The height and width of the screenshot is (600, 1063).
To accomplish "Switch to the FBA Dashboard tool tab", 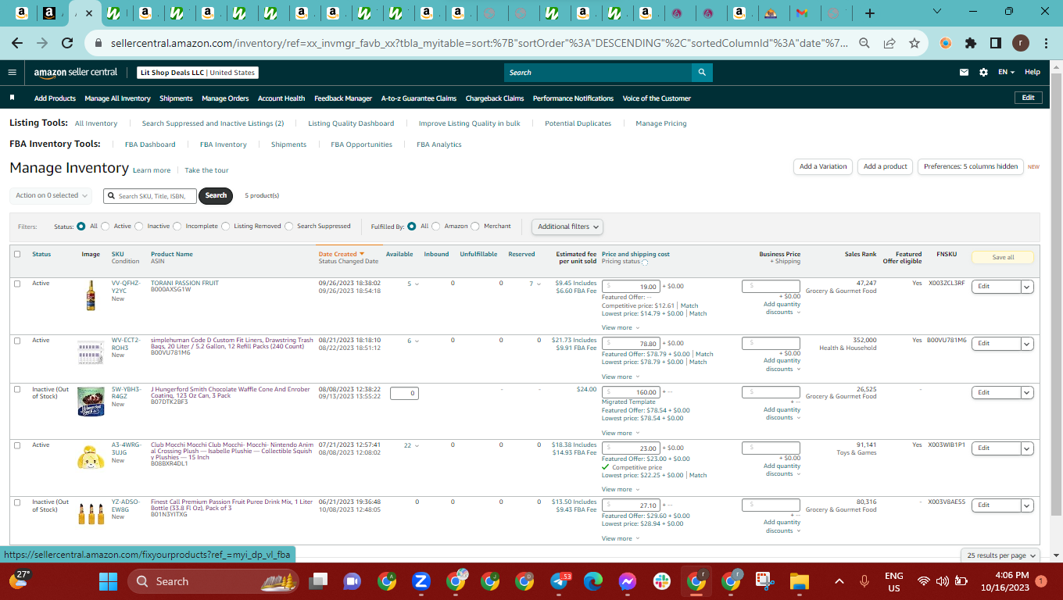I will pyautogui.click(x=150, y=145).
